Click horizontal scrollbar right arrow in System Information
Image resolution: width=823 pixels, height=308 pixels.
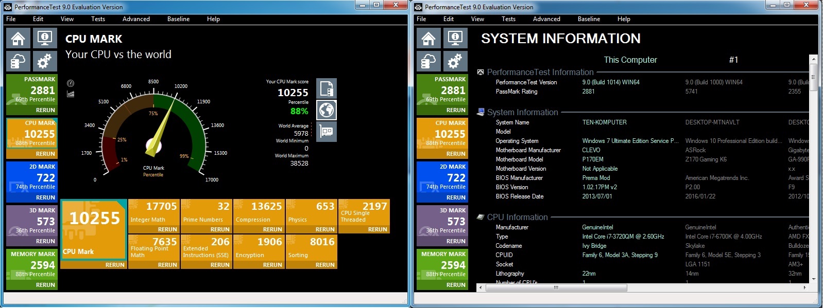805,287
